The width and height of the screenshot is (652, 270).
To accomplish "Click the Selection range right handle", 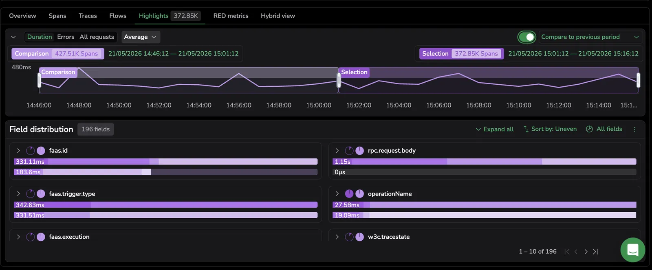I will pos(638,80).
